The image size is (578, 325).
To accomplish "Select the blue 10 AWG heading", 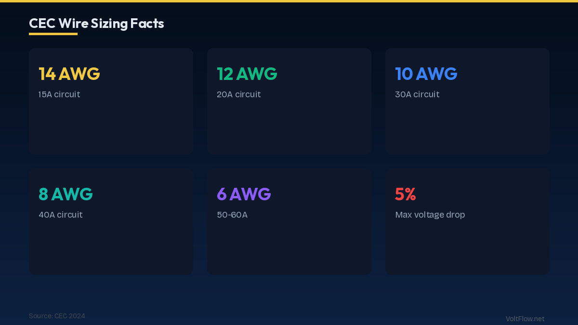I will tap(426, 74).
